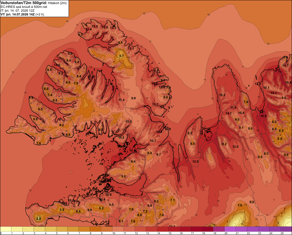Click the pale yellow 0–1 degree legend swatch
This screenshot has width=292, height=235.
tap(6, 229)
